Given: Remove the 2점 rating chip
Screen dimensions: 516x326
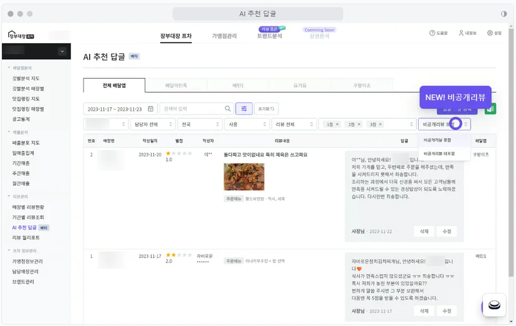Looking at the screenshot, I should (359, 125).
